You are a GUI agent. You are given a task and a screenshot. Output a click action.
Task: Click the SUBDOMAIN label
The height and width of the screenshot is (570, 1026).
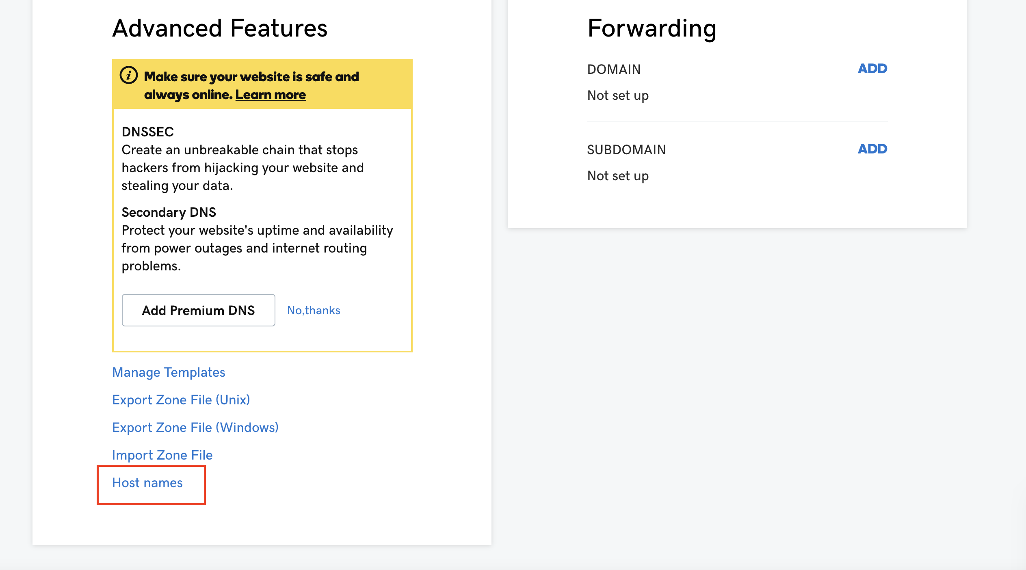[626, 150]
